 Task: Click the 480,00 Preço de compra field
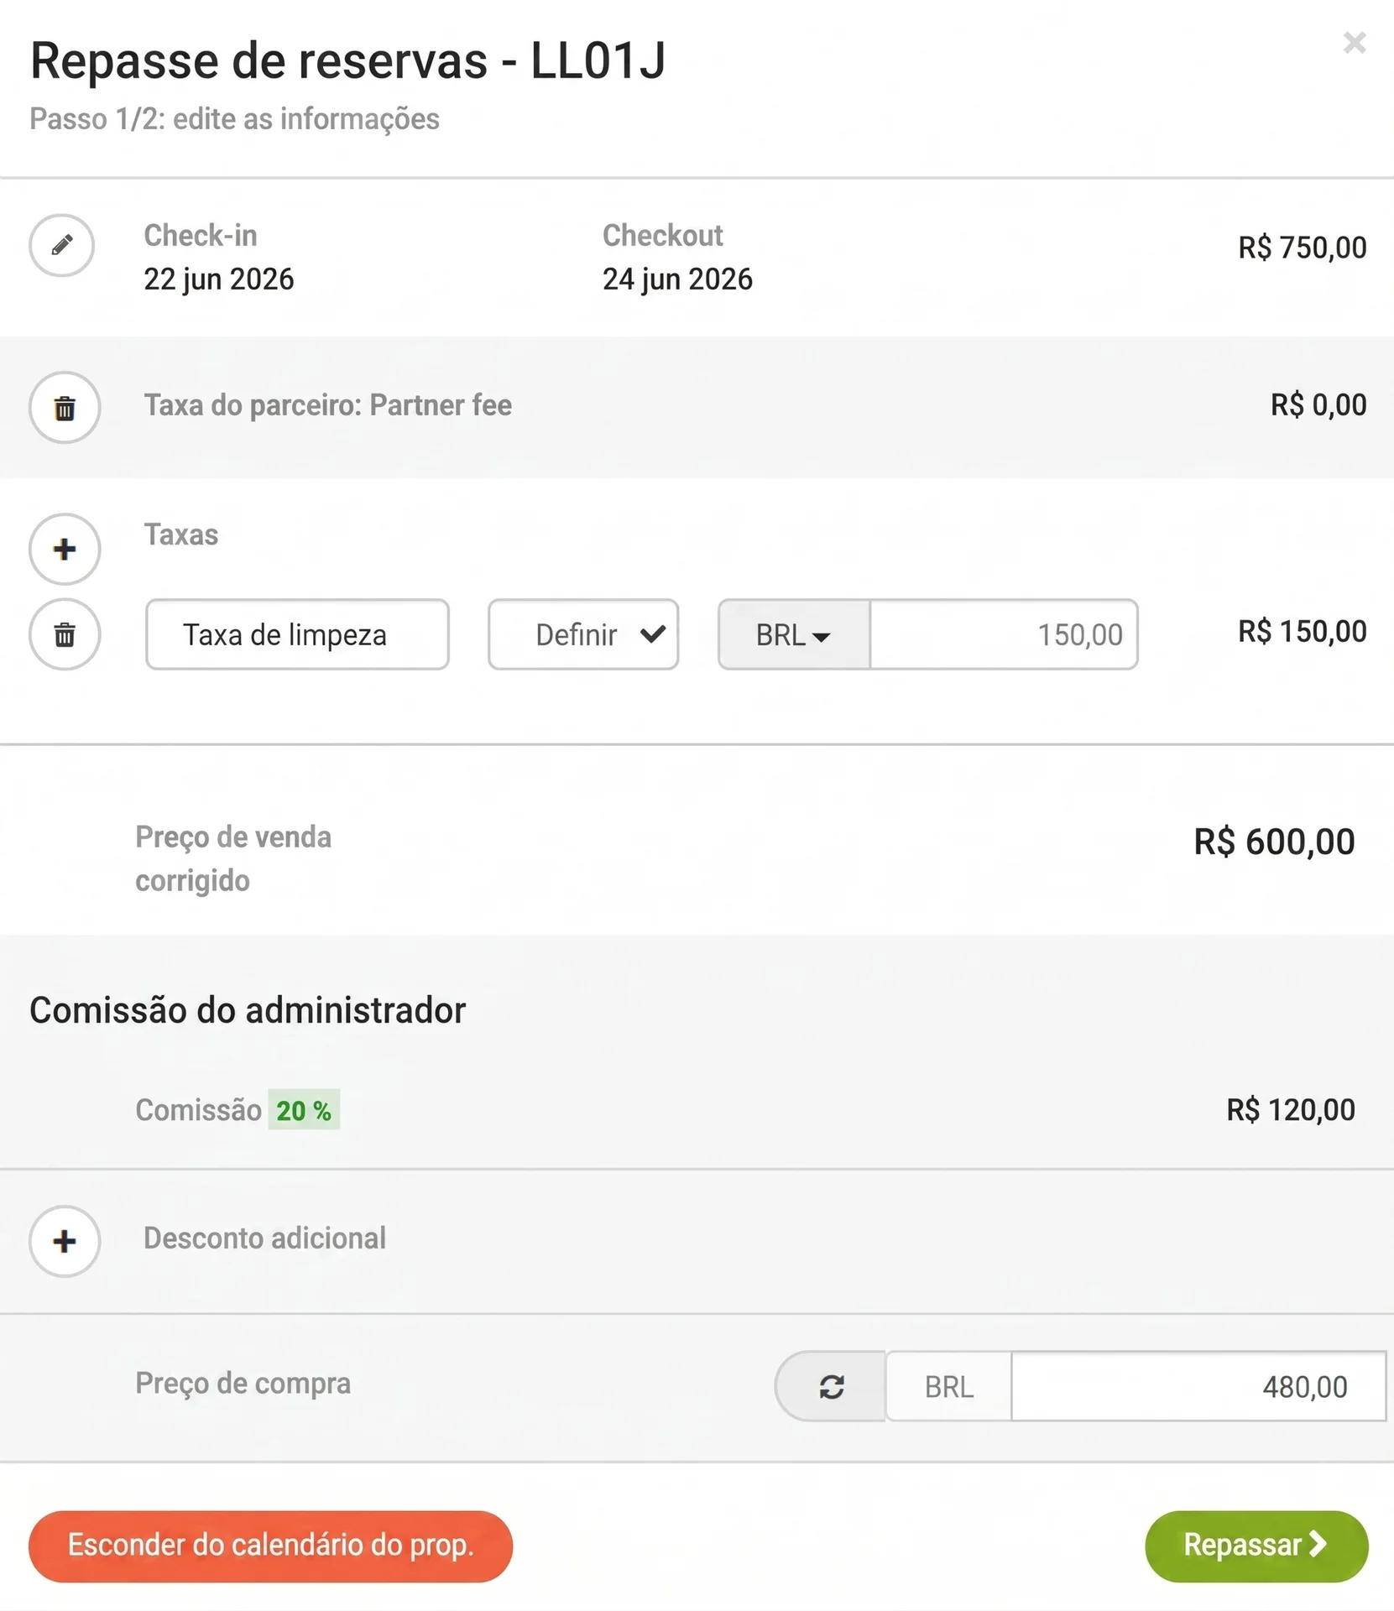1198,1386
